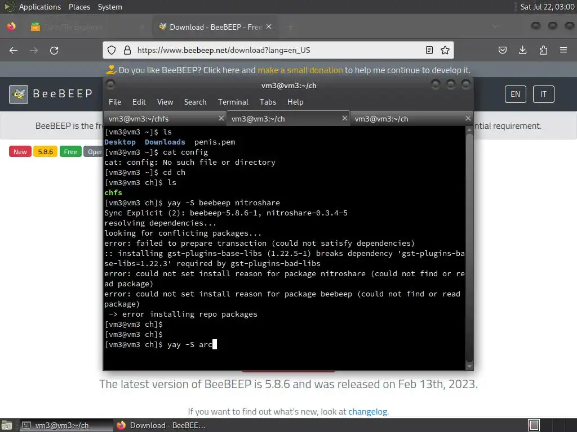Viewport: 577px width, 432px height.
Task: Switch site language to EN
Action: 515,94
